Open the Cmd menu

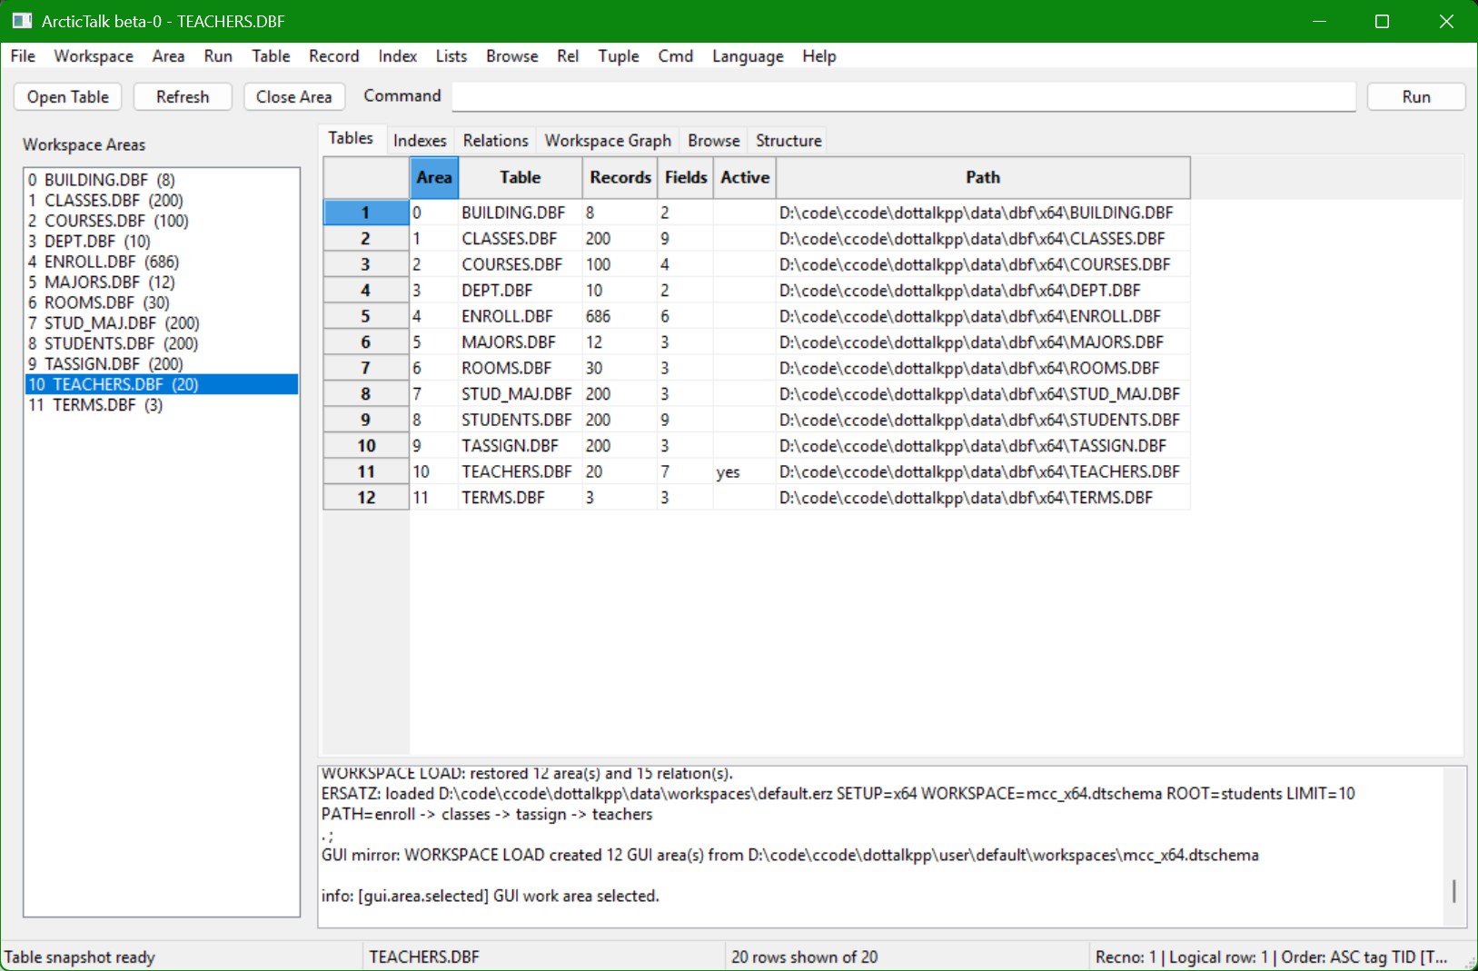pos(676,56)
